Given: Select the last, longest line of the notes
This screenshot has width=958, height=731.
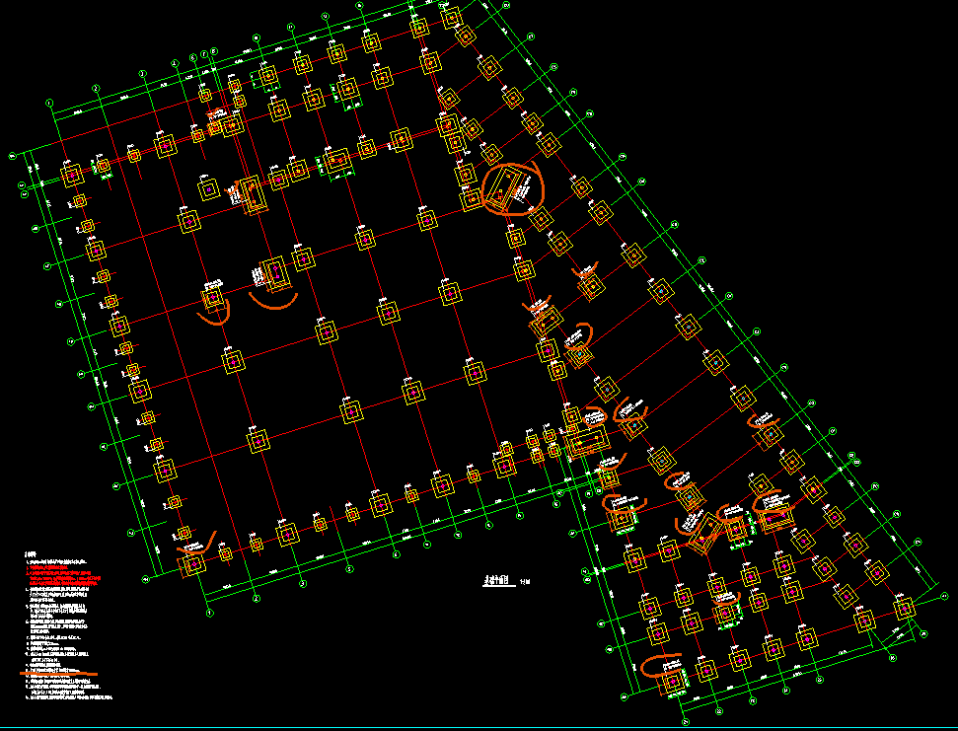Looking at the screenshot, I should (71, 696).
